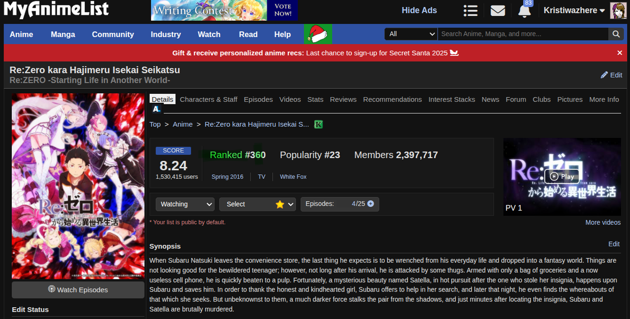Click the A language icon under Details
Screen dimensions: 630x319
156,109
